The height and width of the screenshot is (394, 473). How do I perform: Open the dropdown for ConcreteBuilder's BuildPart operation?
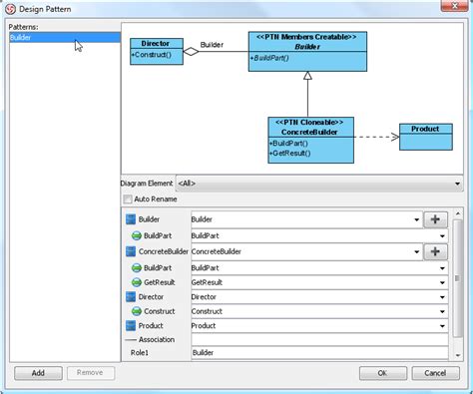coord(442,268)
